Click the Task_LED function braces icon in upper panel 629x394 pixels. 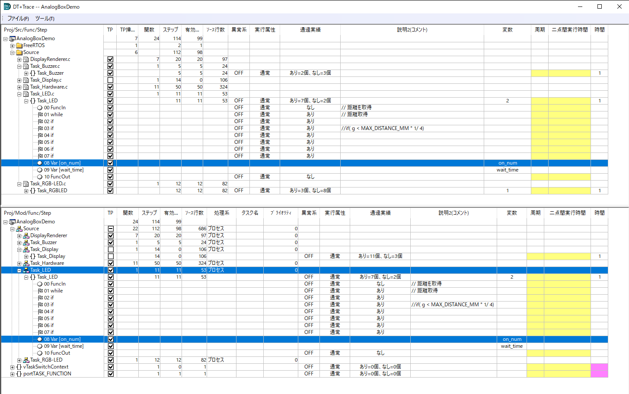click(33, 101)
